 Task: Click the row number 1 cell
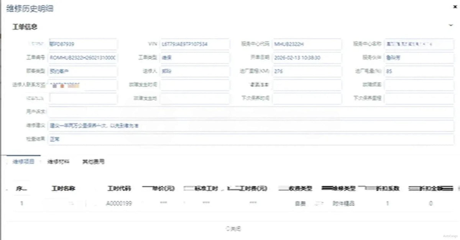[21, 204]
